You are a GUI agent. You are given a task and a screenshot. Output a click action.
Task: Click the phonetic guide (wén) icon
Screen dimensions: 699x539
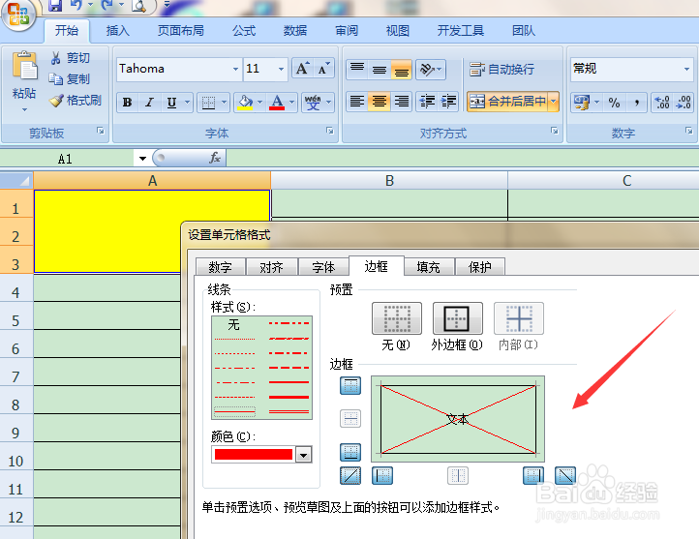click(x=313, y=103)
